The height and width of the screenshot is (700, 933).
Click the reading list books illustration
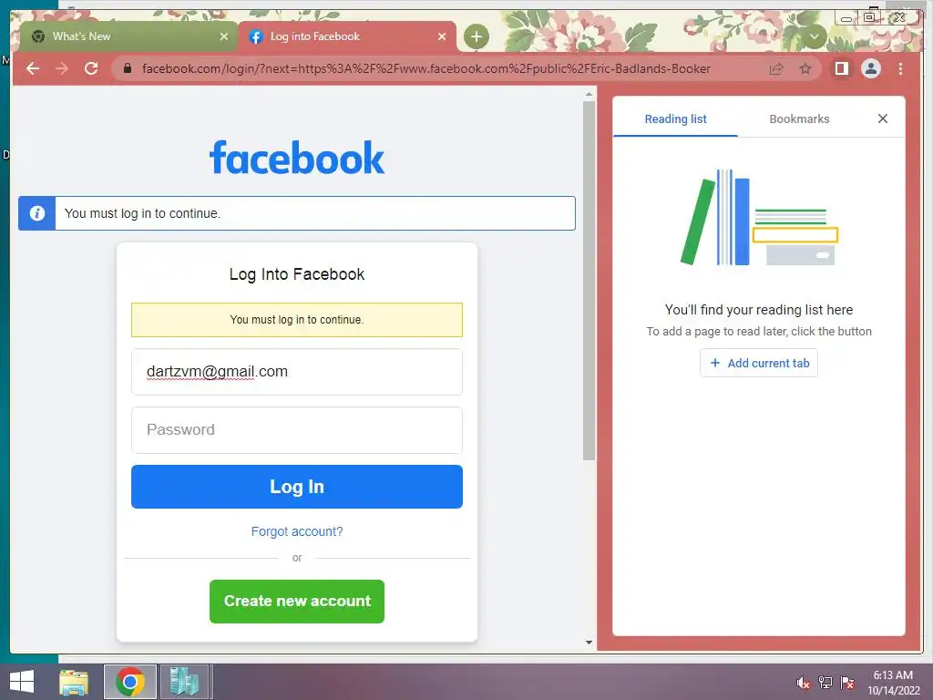[x=759, y=217]
